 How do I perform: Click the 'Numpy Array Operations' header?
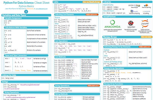tap(127, 68)
